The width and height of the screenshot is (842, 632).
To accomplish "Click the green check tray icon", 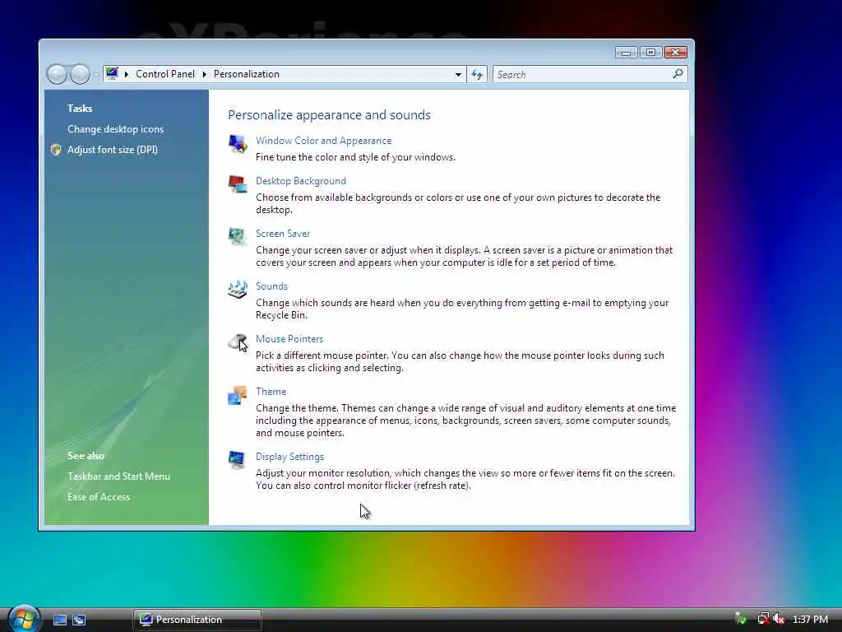I will click(741, 619).
